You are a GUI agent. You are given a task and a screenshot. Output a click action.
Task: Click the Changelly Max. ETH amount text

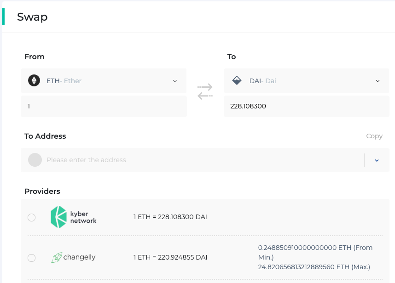[x=314, y=267]
